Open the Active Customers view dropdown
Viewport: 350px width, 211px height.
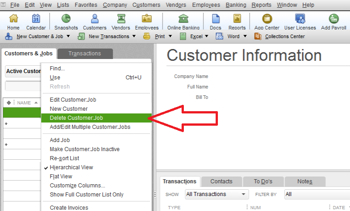tap(23, 71)
